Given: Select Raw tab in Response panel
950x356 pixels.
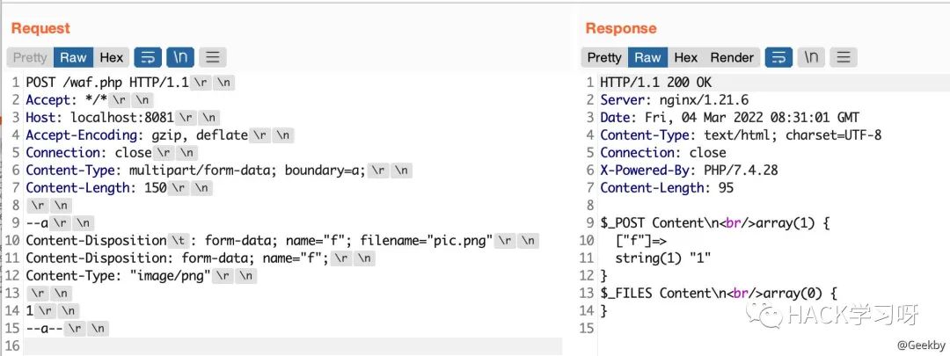Looking at the screenshot, I should click(x=647, y=57).
